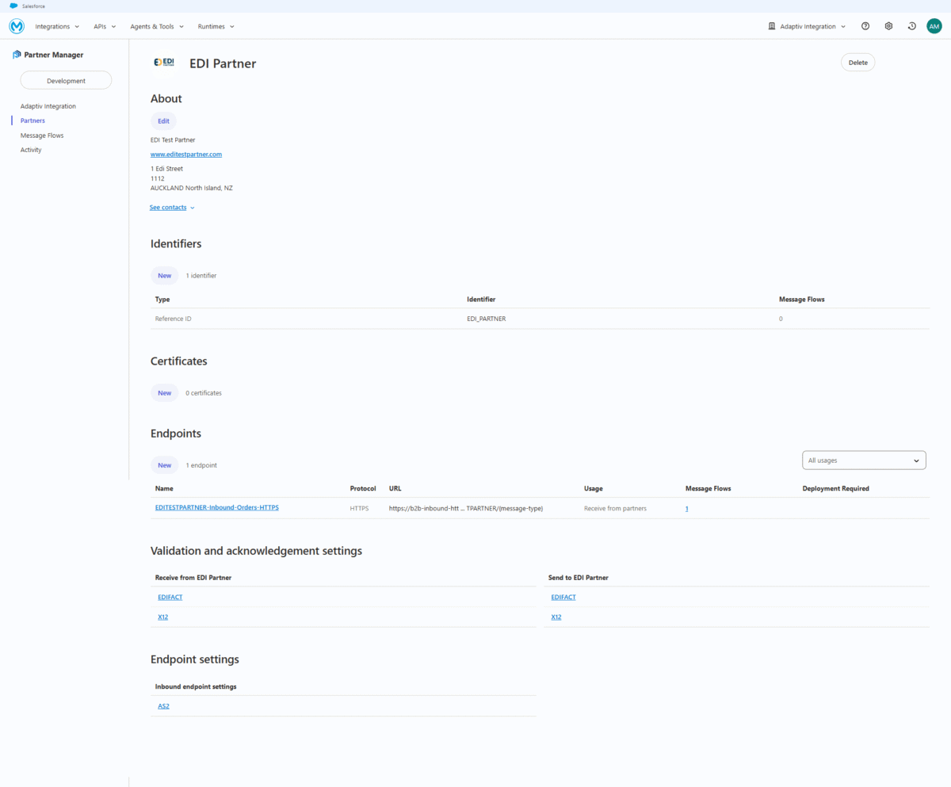Click the building icon next to Adaptiv Integration
Screen dimensions: 951x787
[771, 26]
